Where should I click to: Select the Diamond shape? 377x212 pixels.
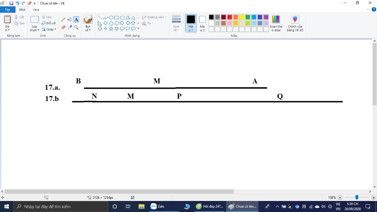click(106, 23)
